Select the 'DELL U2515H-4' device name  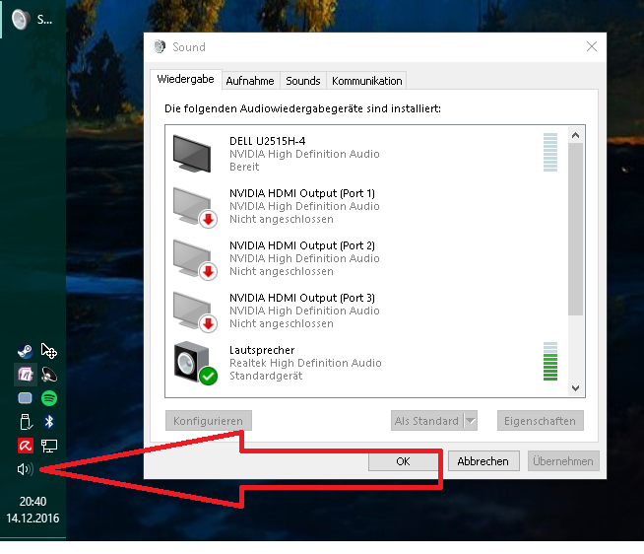268,141
